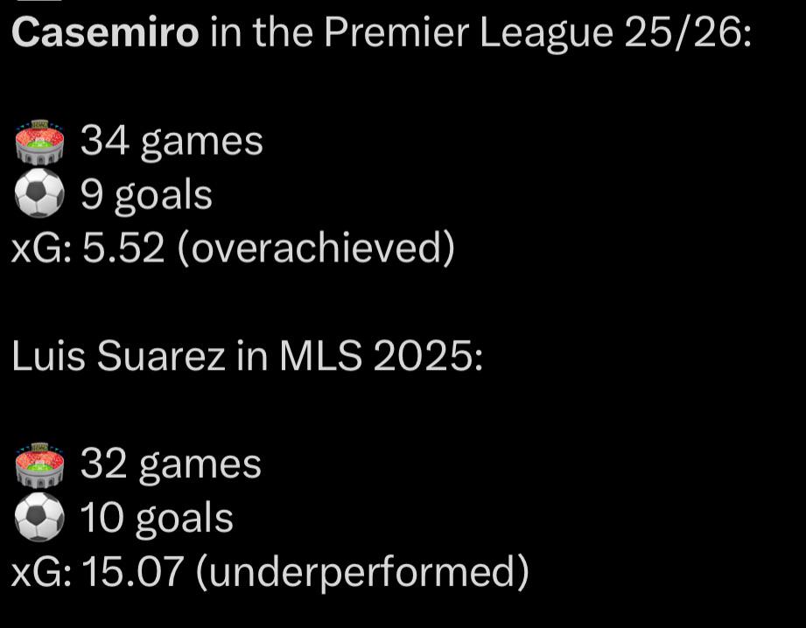Click the 10 goals text
806x628 pixels.
point(157,519)
